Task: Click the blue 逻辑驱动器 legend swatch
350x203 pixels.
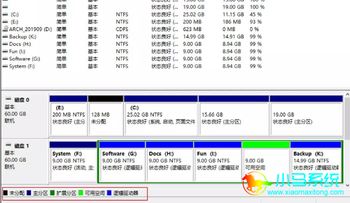Action: point(109,193)
